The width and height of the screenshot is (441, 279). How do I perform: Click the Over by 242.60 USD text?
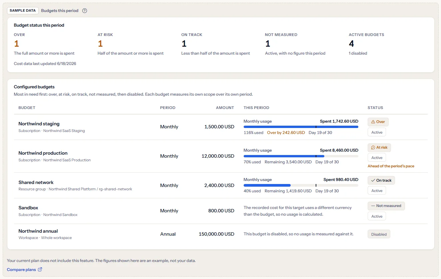(286, 133)
